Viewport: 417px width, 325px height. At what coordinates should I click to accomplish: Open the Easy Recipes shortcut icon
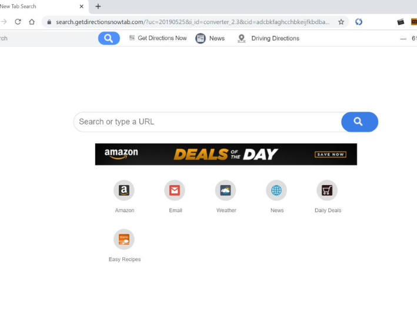coord(124,239)
